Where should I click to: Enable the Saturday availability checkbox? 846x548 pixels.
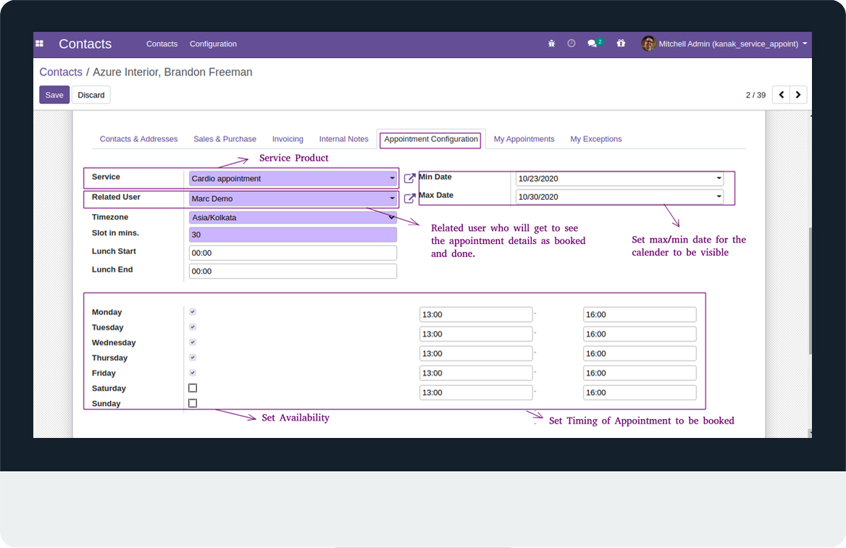pyautogui.click(x=193, y=388)
